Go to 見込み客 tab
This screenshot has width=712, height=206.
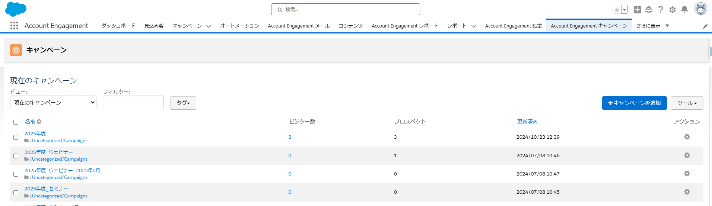coord(154,26)
